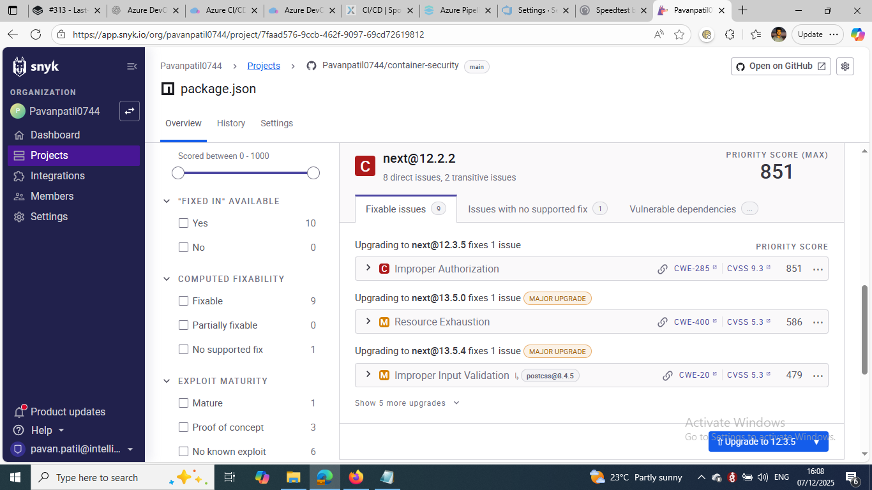Click the Open on GitHub button
Screen dimensions: 872x490
(x=780, y=66)
